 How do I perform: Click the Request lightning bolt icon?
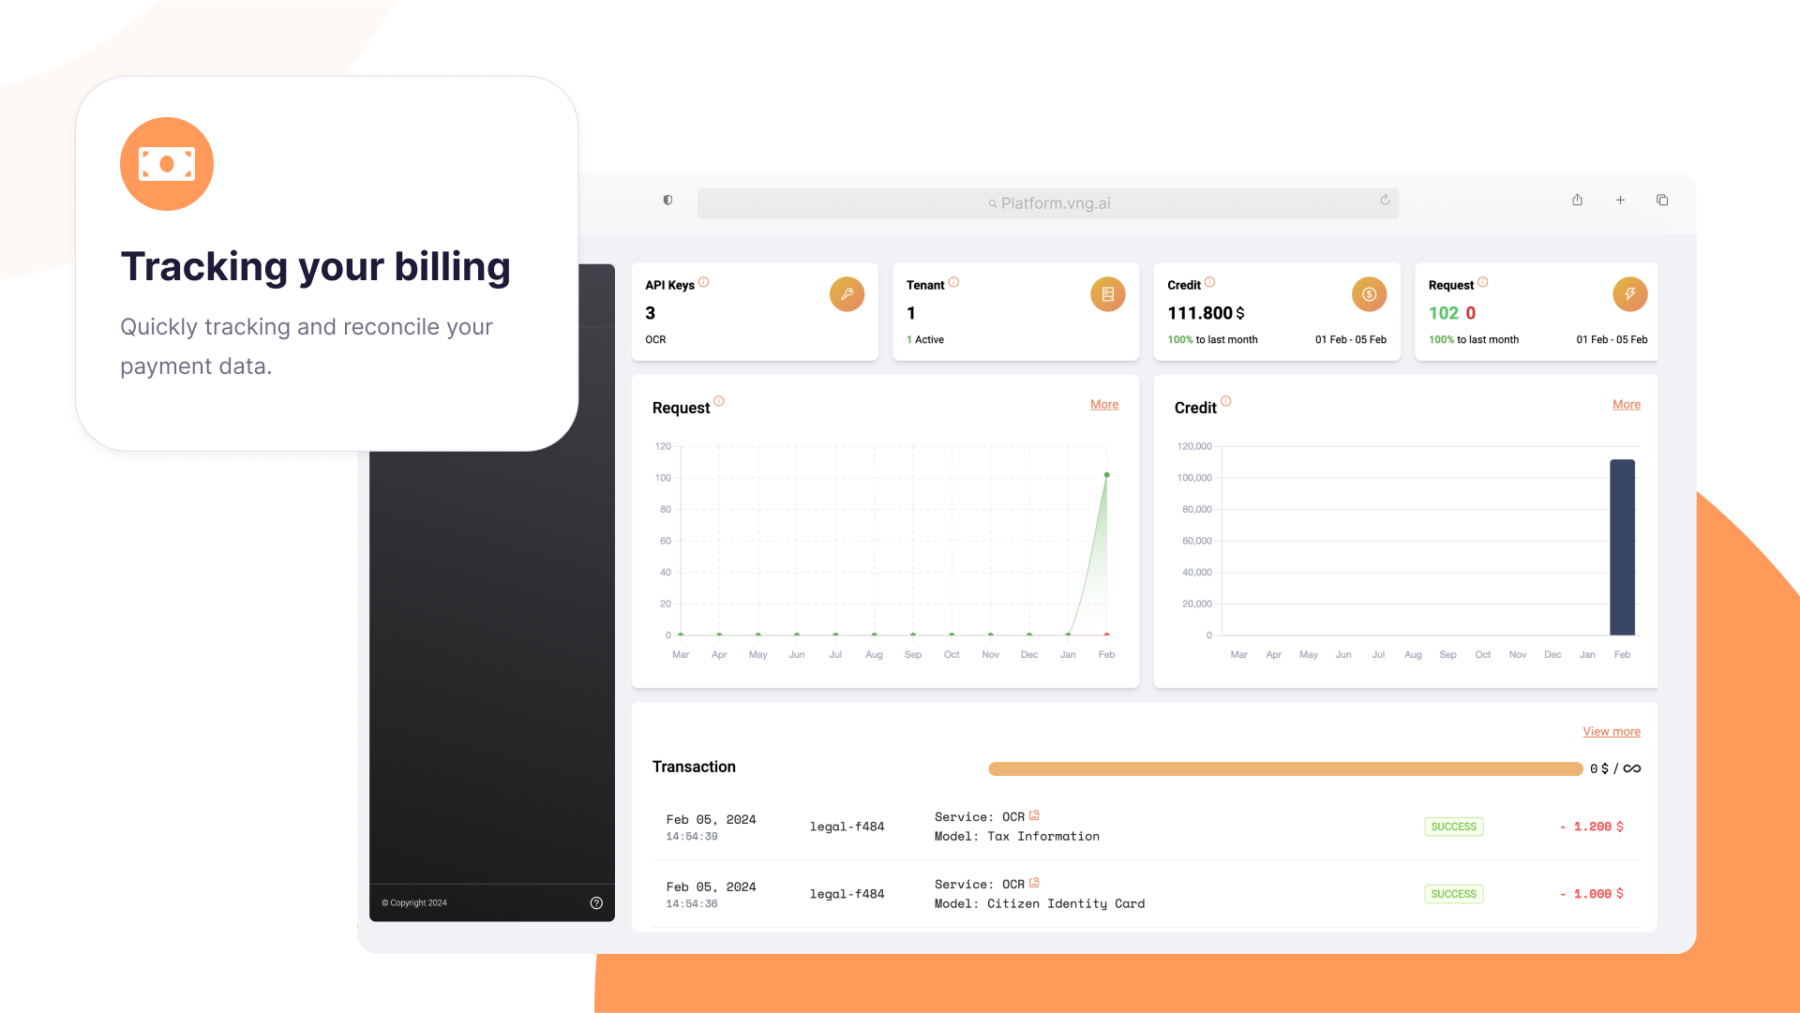pos(1629,294)
